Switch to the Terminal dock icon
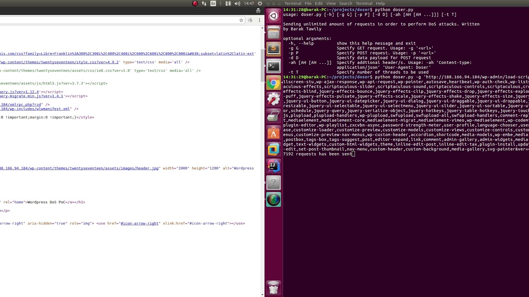Image resolution: width=529 pixels, height=297 pixels. (273, 66)
